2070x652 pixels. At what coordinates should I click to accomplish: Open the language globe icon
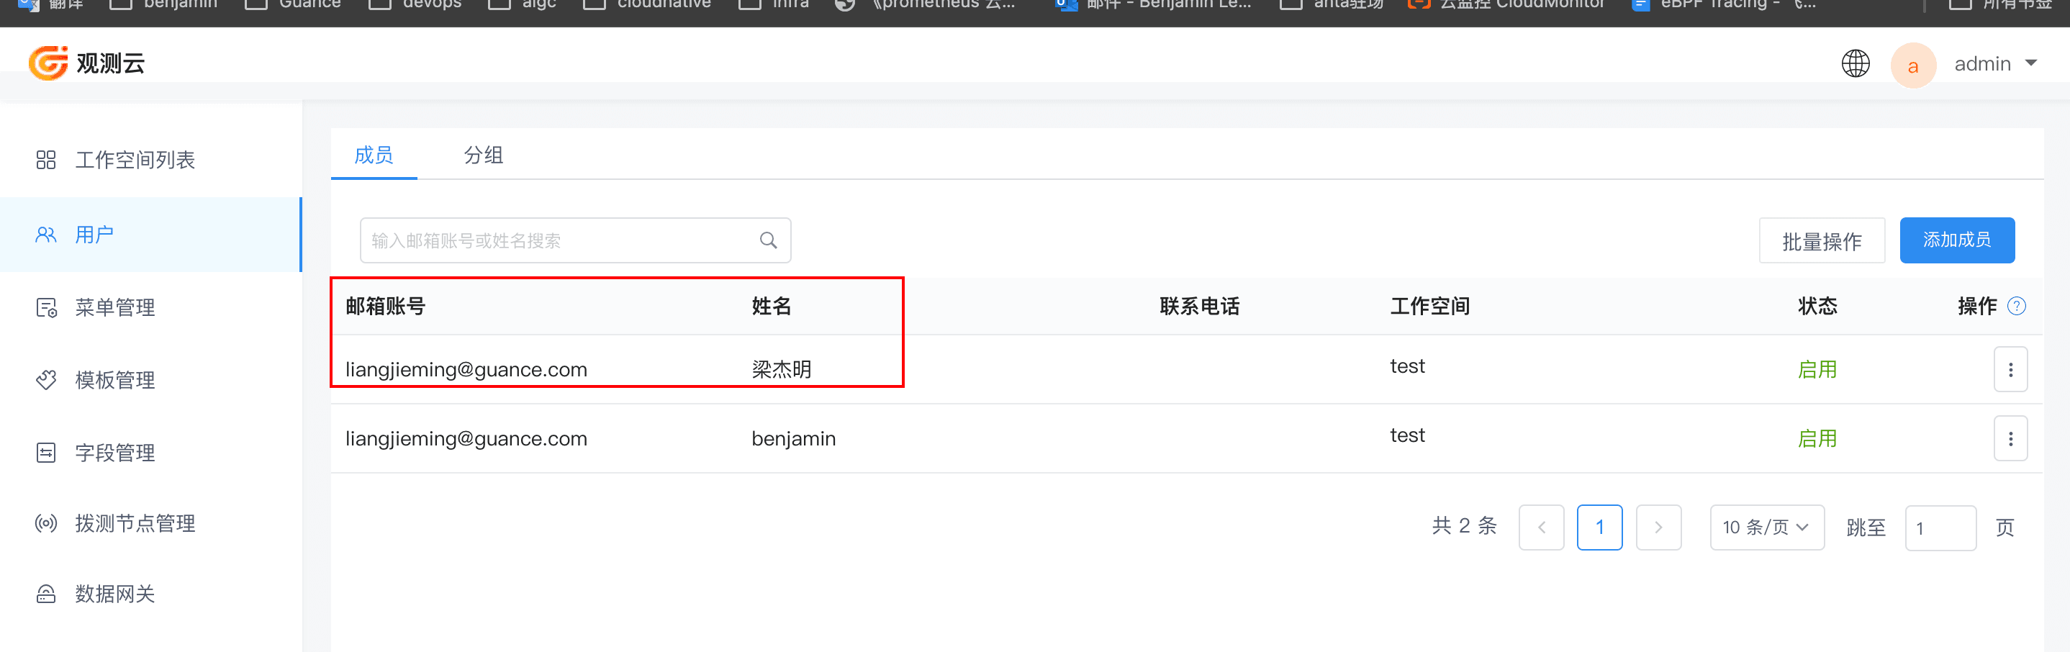click(1856, 63)
